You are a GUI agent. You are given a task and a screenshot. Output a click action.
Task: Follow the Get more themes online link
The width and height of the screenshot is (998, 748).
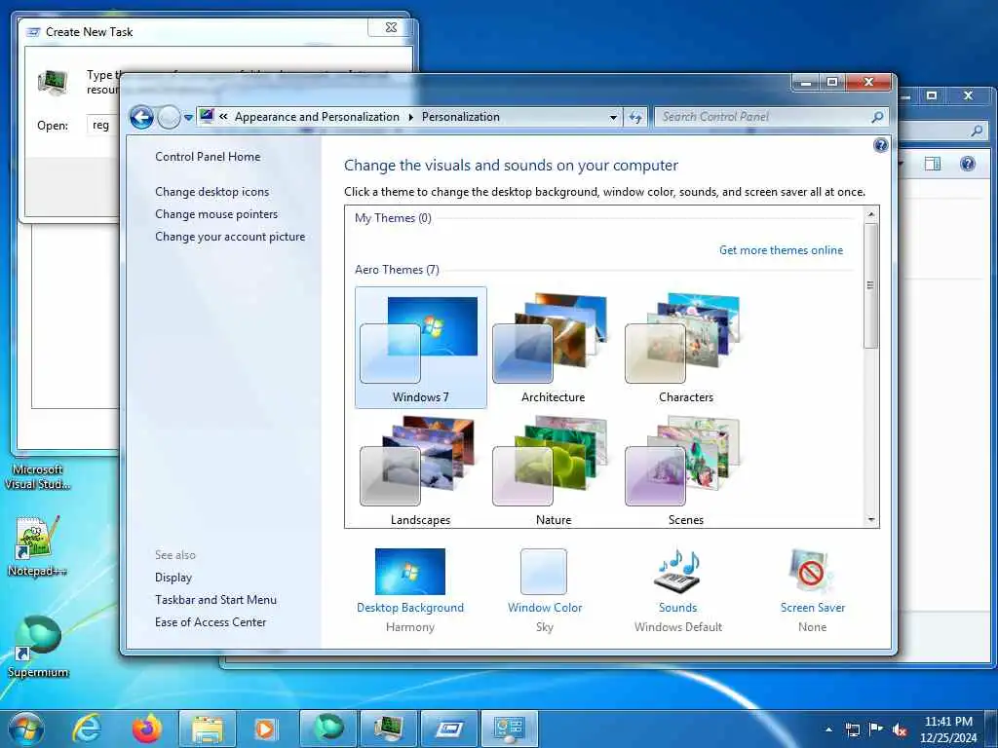(x=781, y=250)
